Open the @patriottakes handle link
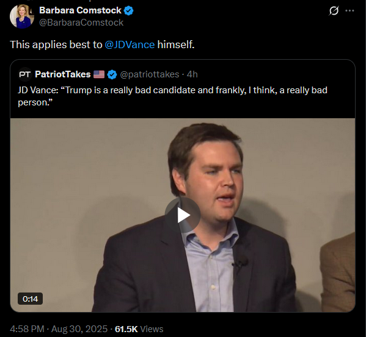366x337 pixels. point(150,74)
